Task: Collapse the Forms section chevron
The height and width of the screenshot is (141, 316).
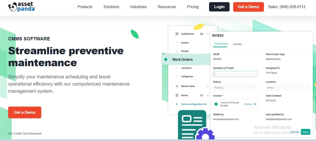Action: [x=208, y=95]
